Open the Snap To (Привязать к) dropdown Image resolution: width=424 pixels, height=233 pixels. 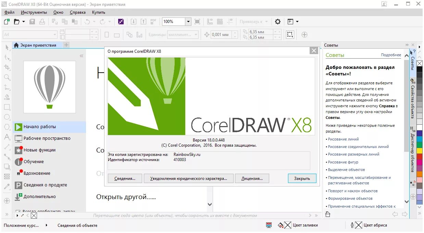(253, 22)
